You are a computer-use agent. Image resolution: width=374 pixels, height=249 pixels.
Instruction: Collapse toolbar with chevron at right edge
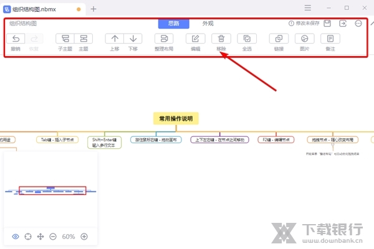pos(372,24)
